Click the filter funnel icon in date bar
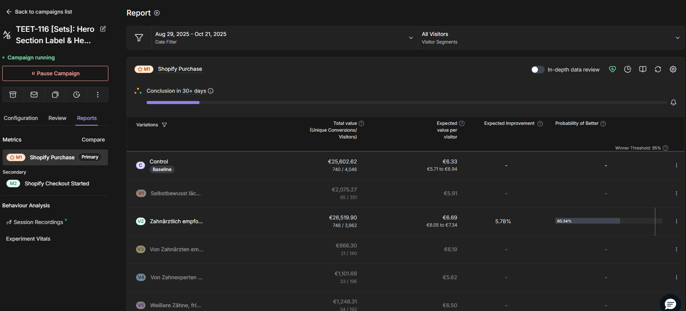Screen dimensions: 686x311 pyautogui.click(x=139, y=38)
